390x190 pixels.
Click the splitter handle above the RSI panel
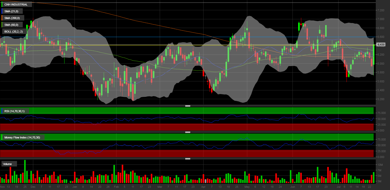(188, 106)
